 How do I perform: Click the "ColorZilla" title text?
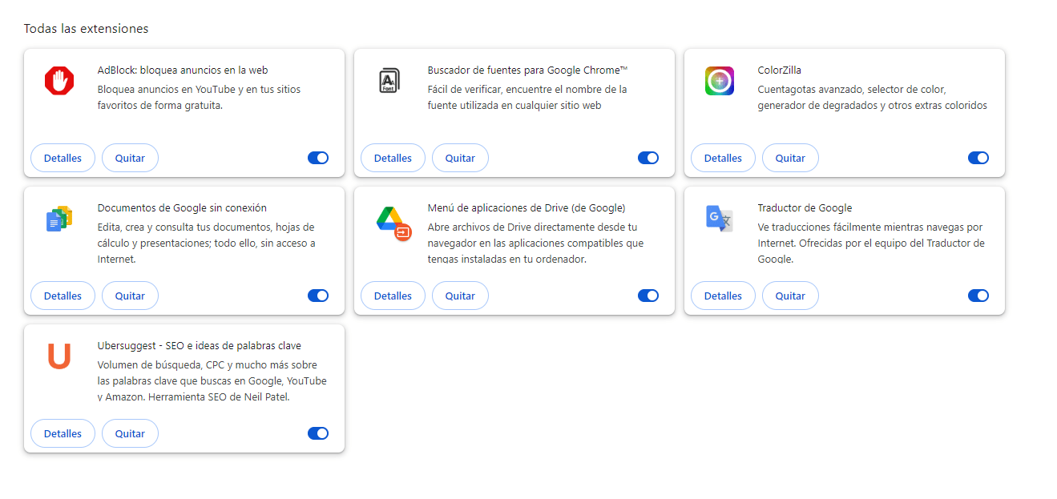(780, 70)
